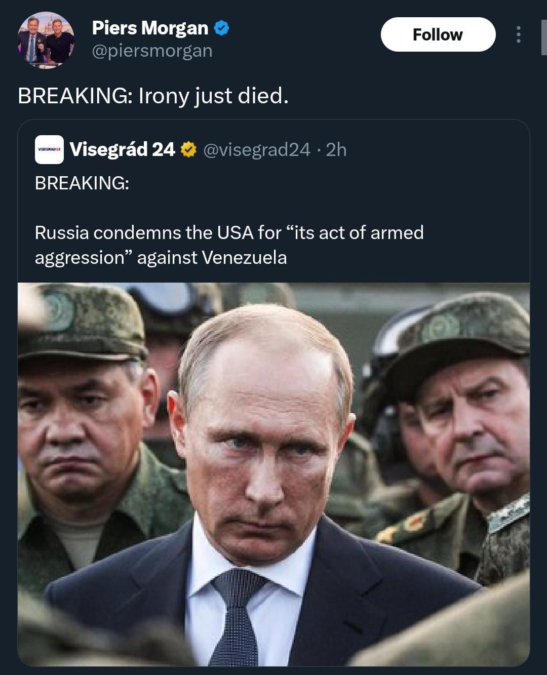Image resolution: width=547 pixels, height=675 pixels.
Task: Open the three-dot more options menu
Action: coord(518,34)
